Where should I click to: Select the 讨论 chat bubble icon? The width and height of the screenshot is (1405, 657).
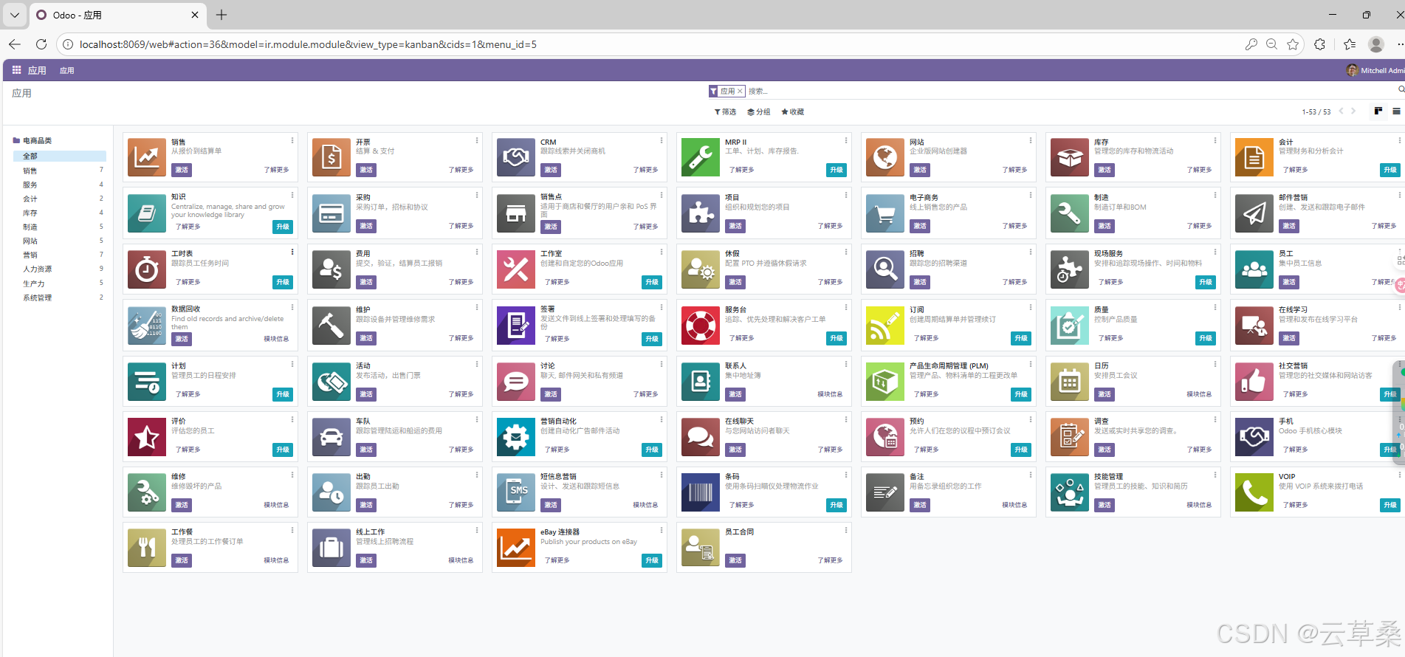(515, 382)
